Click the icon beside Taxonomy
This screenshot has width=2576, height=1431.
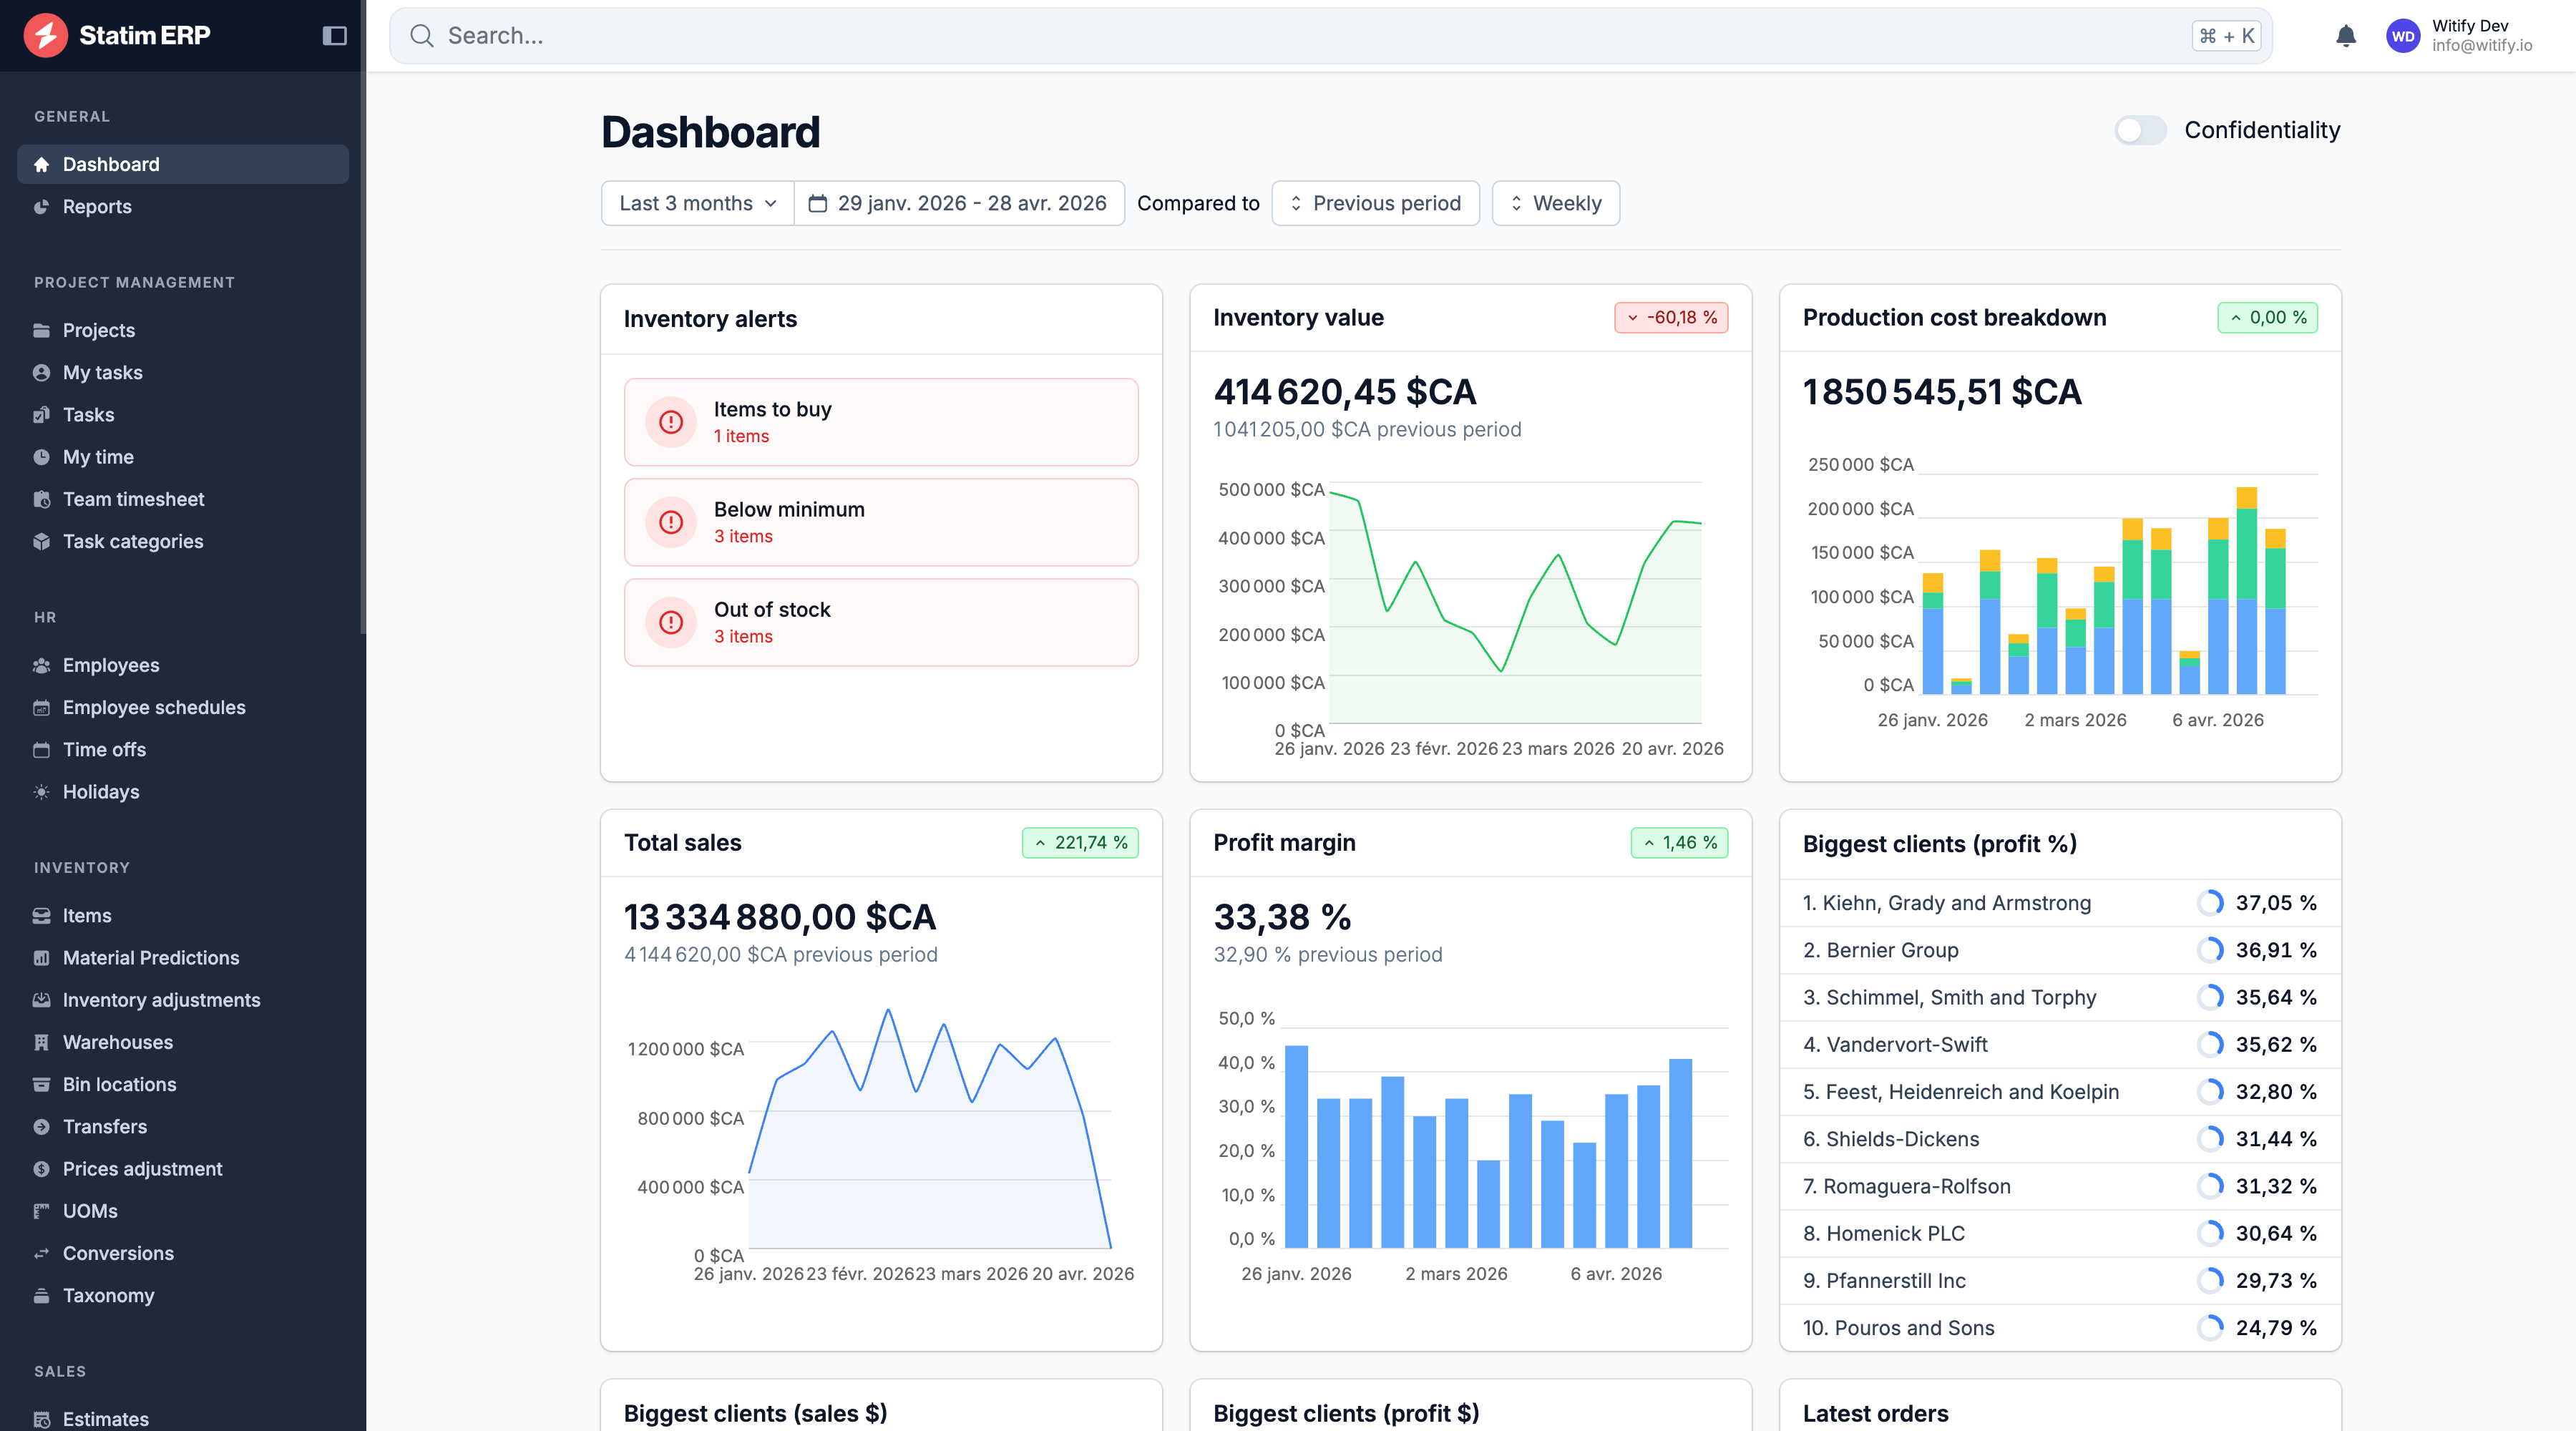click(x=42, y=1296)
